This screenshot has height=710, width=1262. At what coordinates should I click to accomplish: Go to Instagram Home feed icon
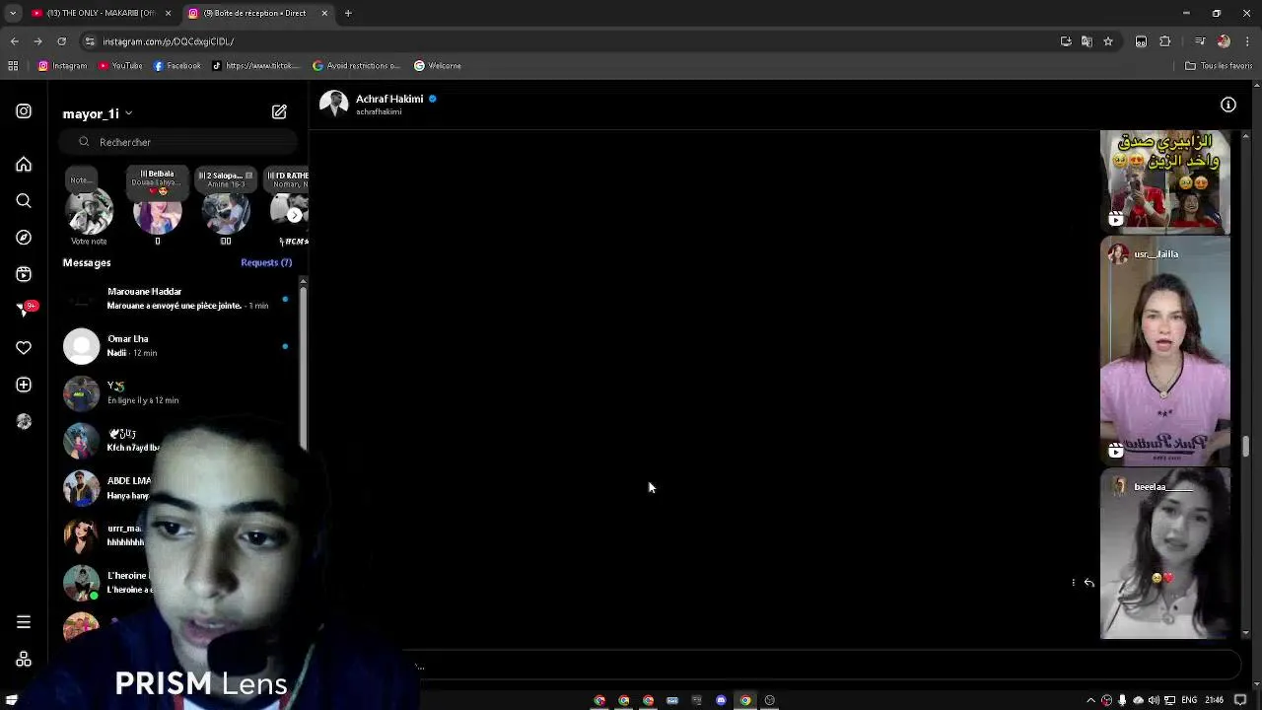click(x=24, y=165)
